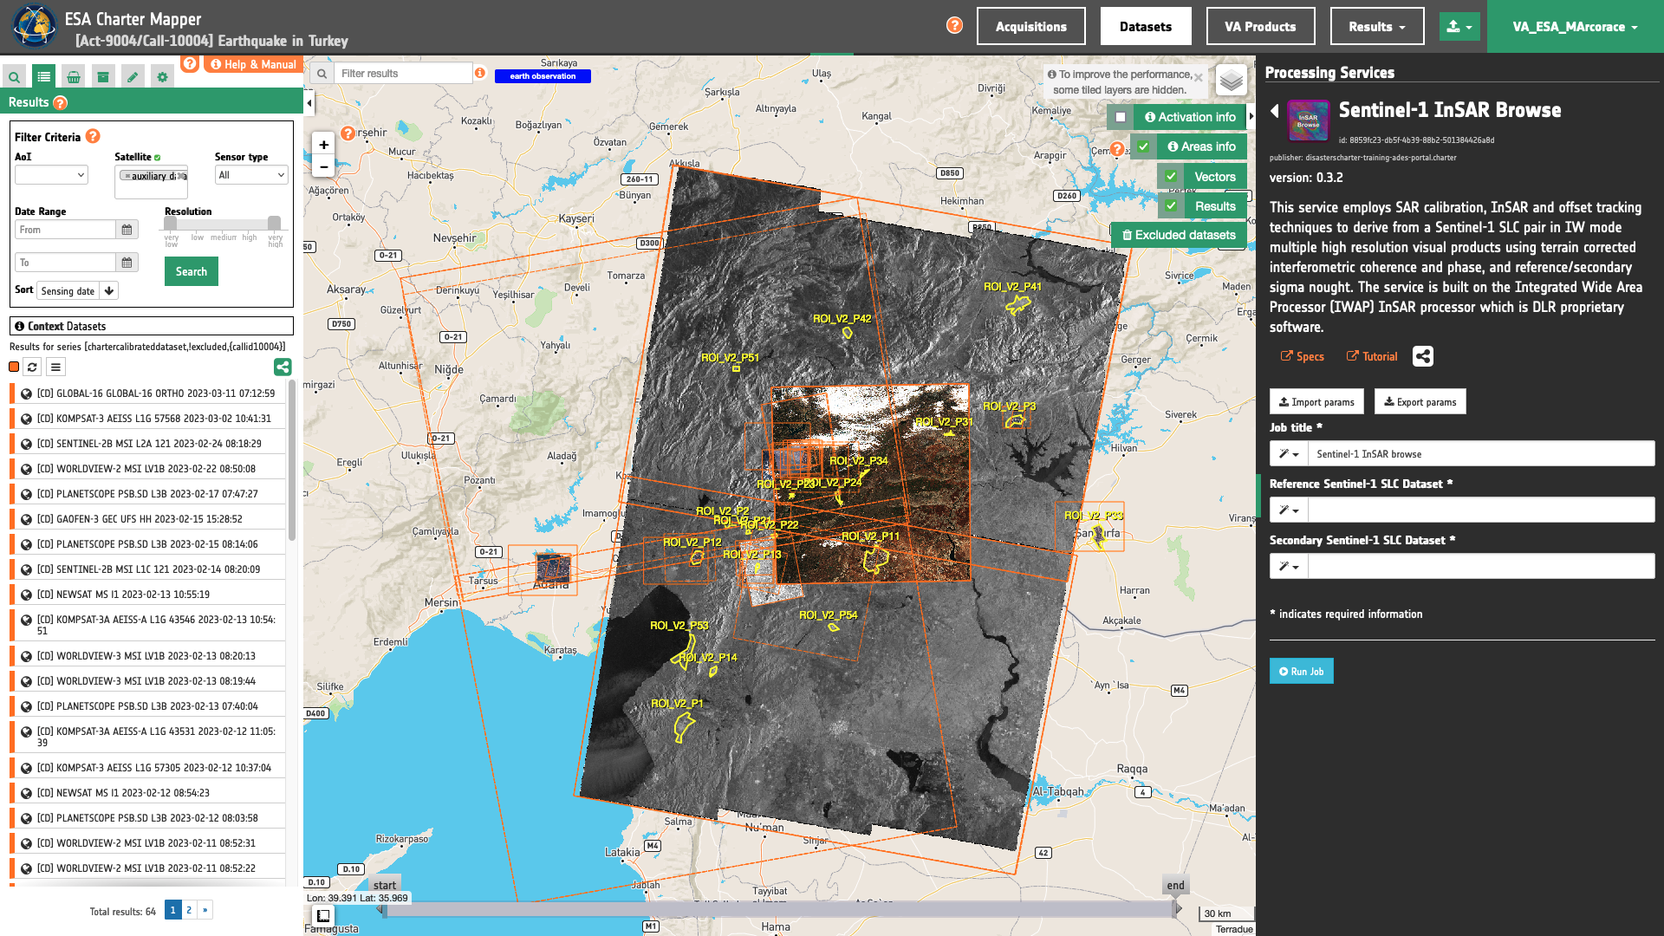Open the Acquisitions tab
Image resolution: width=1664 pixels, height=936 pixels.
1031,26
